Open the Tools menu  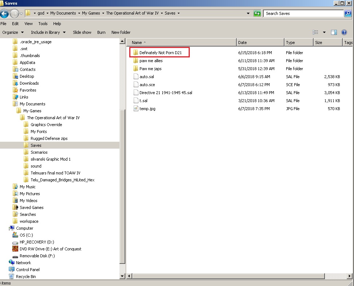43,24
